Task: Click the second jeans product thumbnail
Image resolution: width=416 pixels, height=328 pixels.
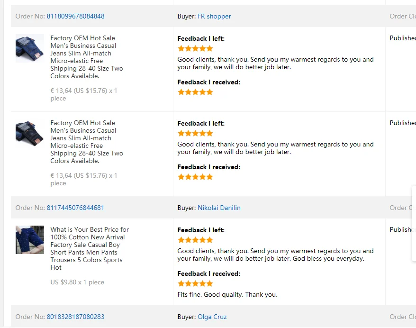Action: click(30, 132)
